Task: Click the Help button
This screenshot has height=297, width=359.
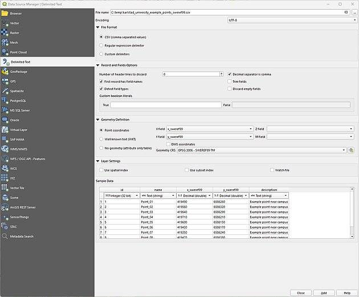Action: pos(347,293)
